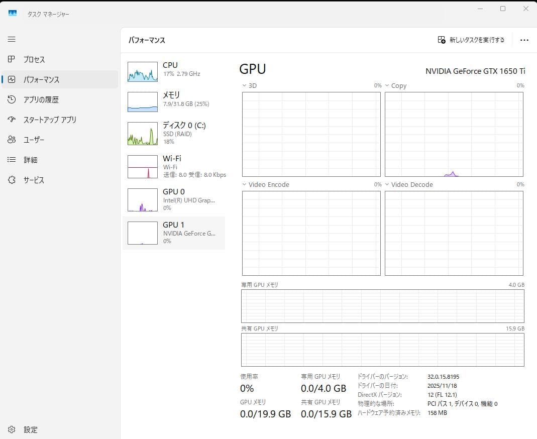Select the スタートアップ アプリ gauge icon
The image size is (537, 439).
11,120
